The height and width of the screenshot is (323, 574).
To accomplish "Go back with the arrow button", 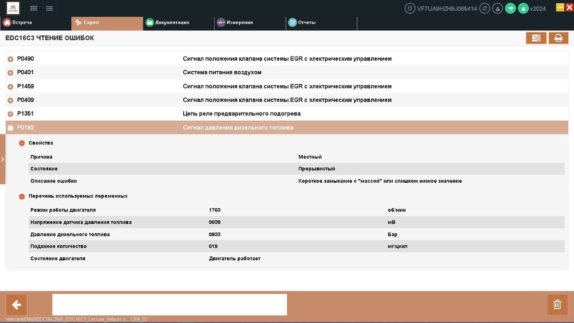I will pyautogui.click(x=16, y=304).
